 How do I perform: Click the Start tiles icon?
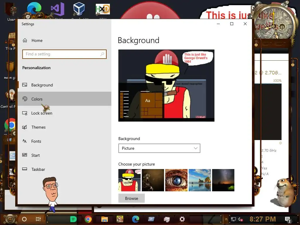click(25, 155)
